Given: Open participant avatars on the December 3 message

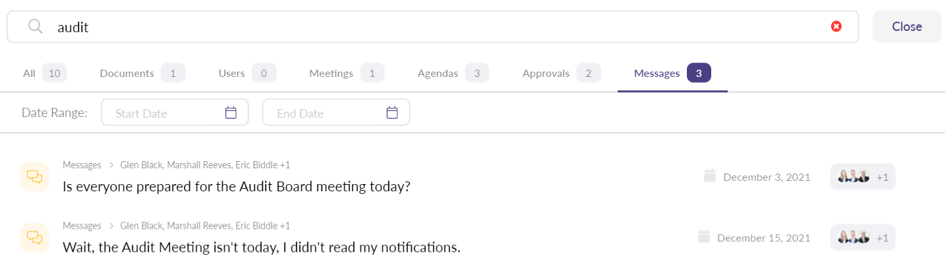Looking at the screenshot, I should tap(863, 177).
